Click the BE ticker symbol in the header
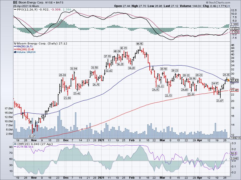This screenshot has width=241, height=180. [x=15, y=3]
